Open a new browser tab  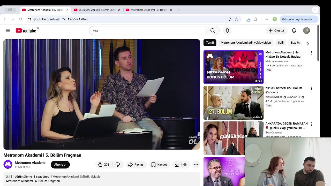[179, 10]
